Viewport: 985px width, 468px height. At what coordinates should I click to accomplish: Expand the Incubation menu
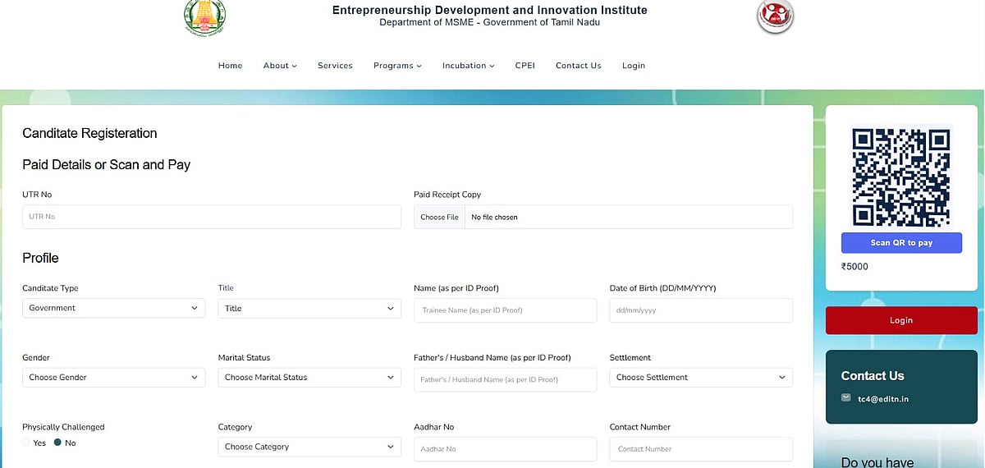[468, 66]
